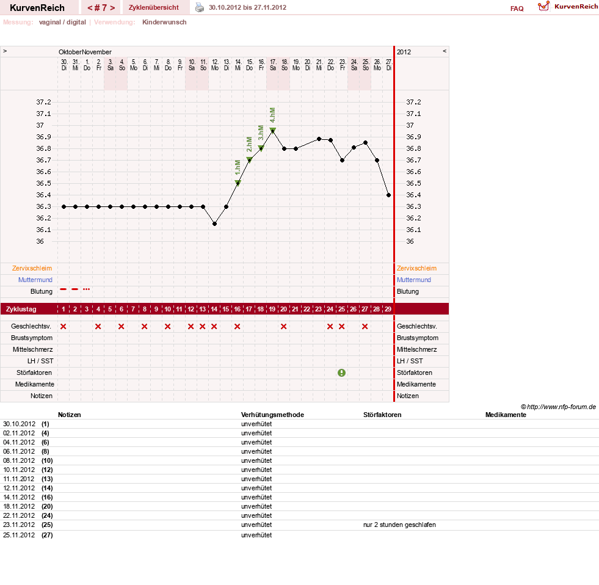Click the printer icon

tap(200, 7)
